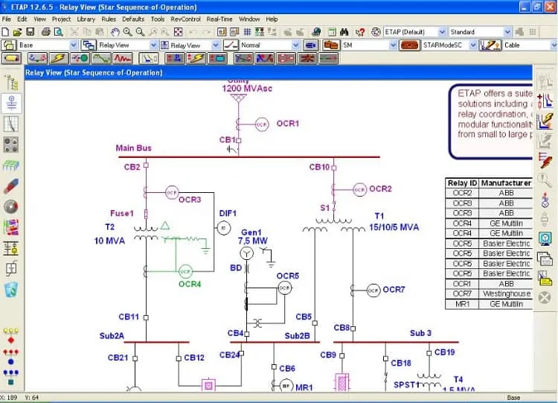Expand the Base revision dropdown
The width and height of the screenshot is (558, 403).
pos(74,45)
